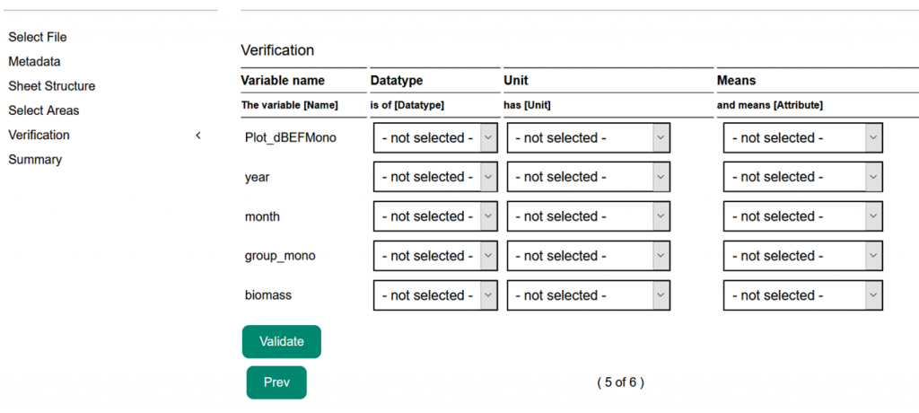919x413 pixels.
Task: Expand Unit dropdown for year
Action: [x=589, y=177]
